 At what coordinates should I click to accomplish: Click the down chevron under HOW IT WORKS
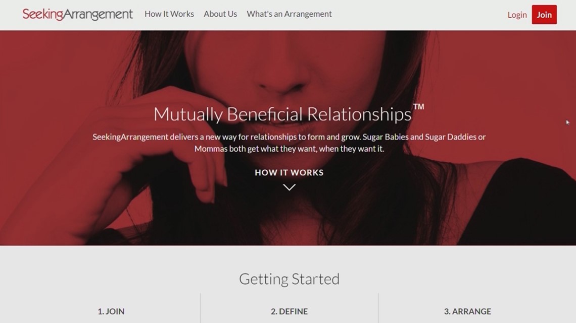(x=289, y=187)
